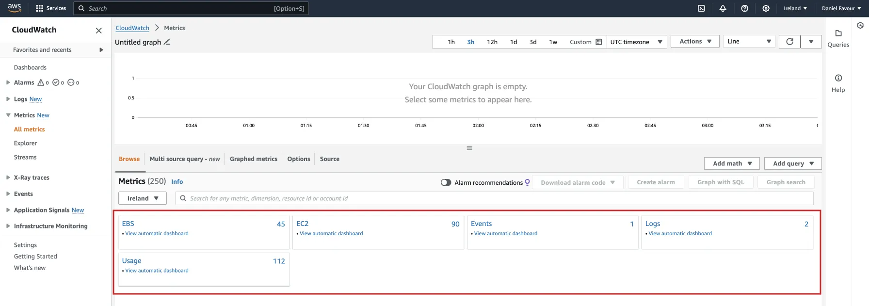Focus the metric search field
Image resolution: width=869 pixels, height=306 pixels.
(x=494, y=198)
